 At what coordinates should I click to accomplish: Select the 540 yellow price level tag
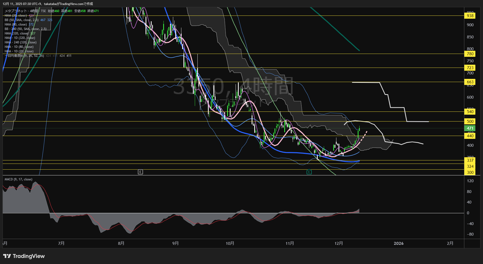(470, 112)
